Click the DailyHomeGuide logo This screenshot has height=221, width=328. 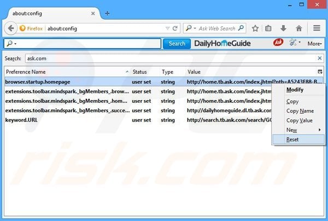[x=222, y=43]
